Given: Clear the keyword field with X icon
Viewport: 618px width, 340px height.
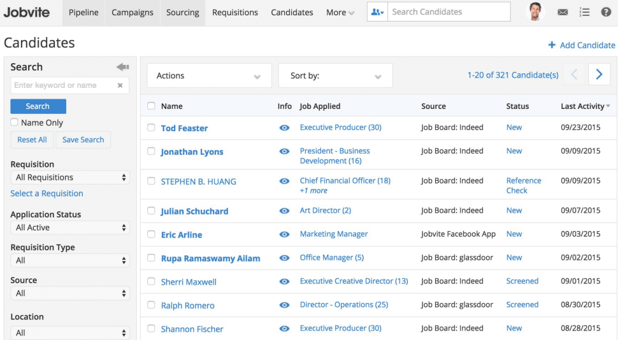Looking at the screenshot, I should 120,85.
